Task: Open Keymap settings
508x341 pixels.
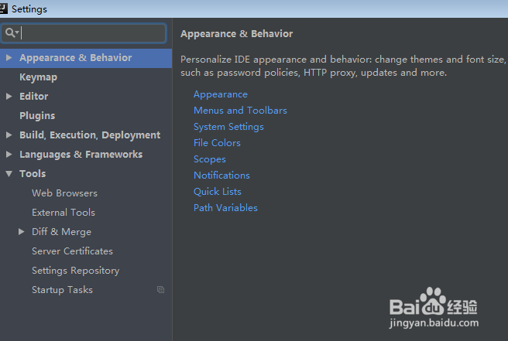Action: pyautogui.click(x=38, y=77)
